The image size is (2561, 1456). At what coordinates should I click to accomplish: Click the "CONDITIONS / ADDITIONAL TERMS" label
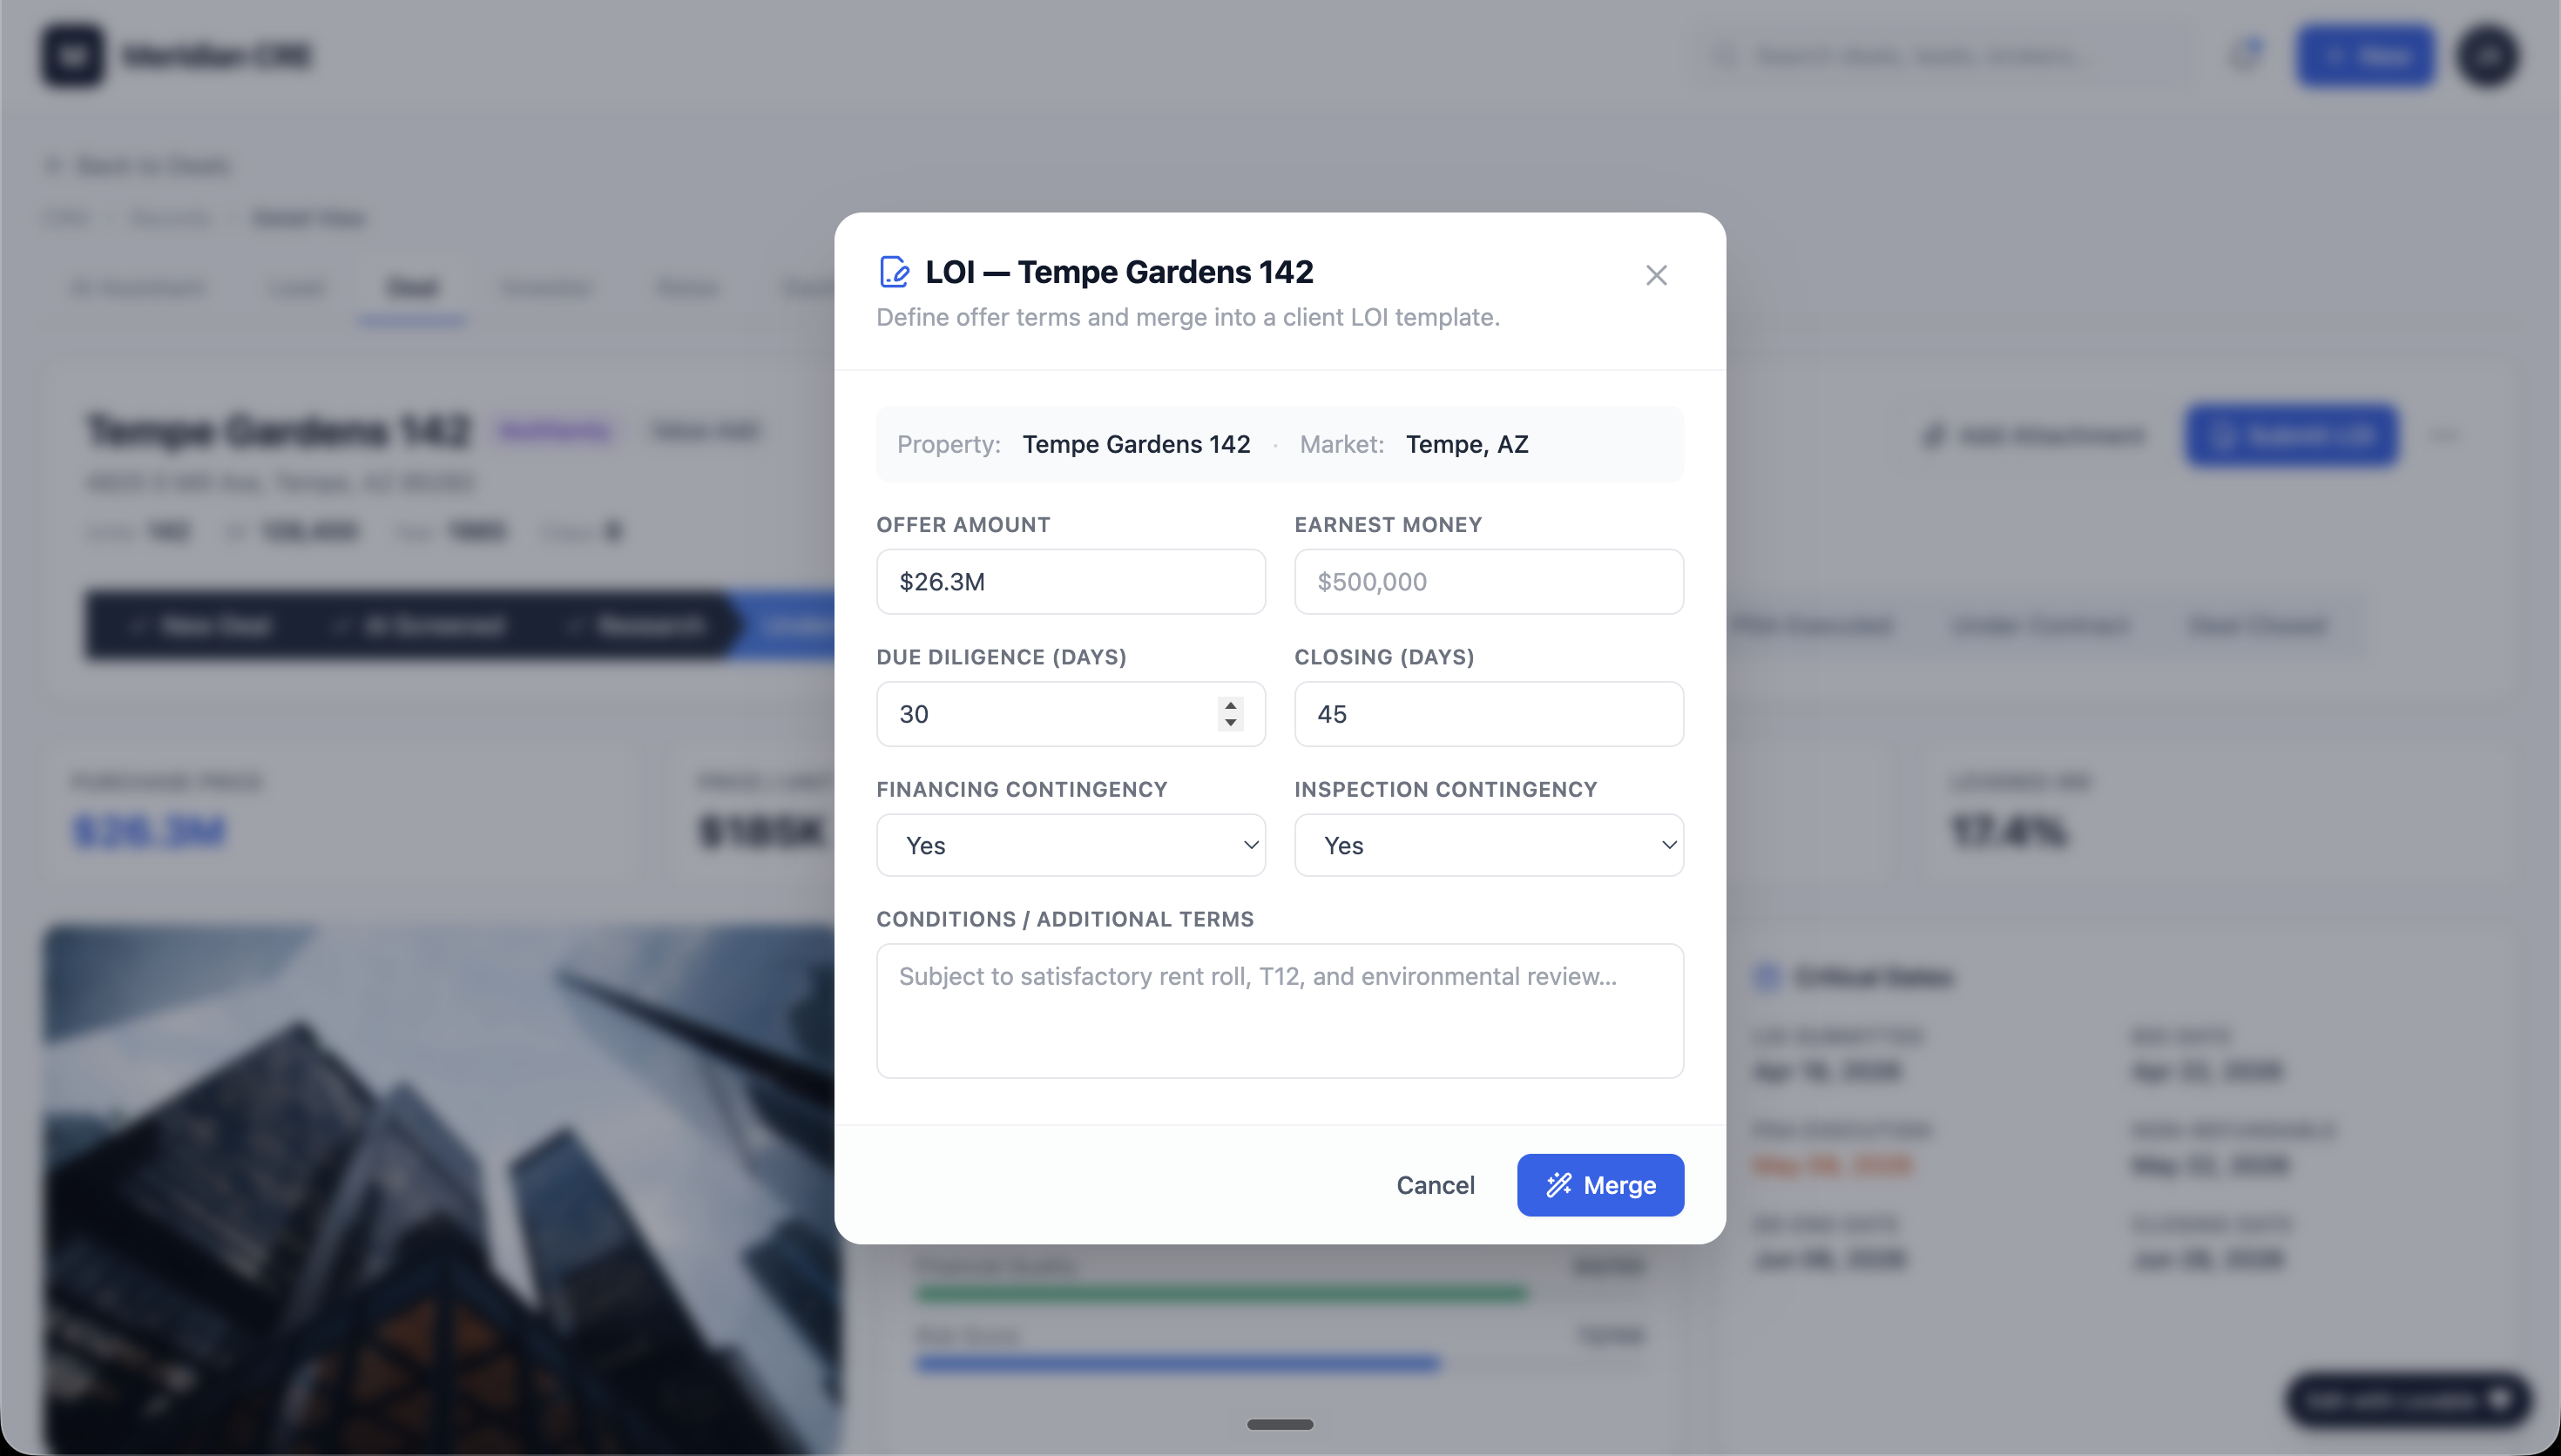coord(1065,919)
